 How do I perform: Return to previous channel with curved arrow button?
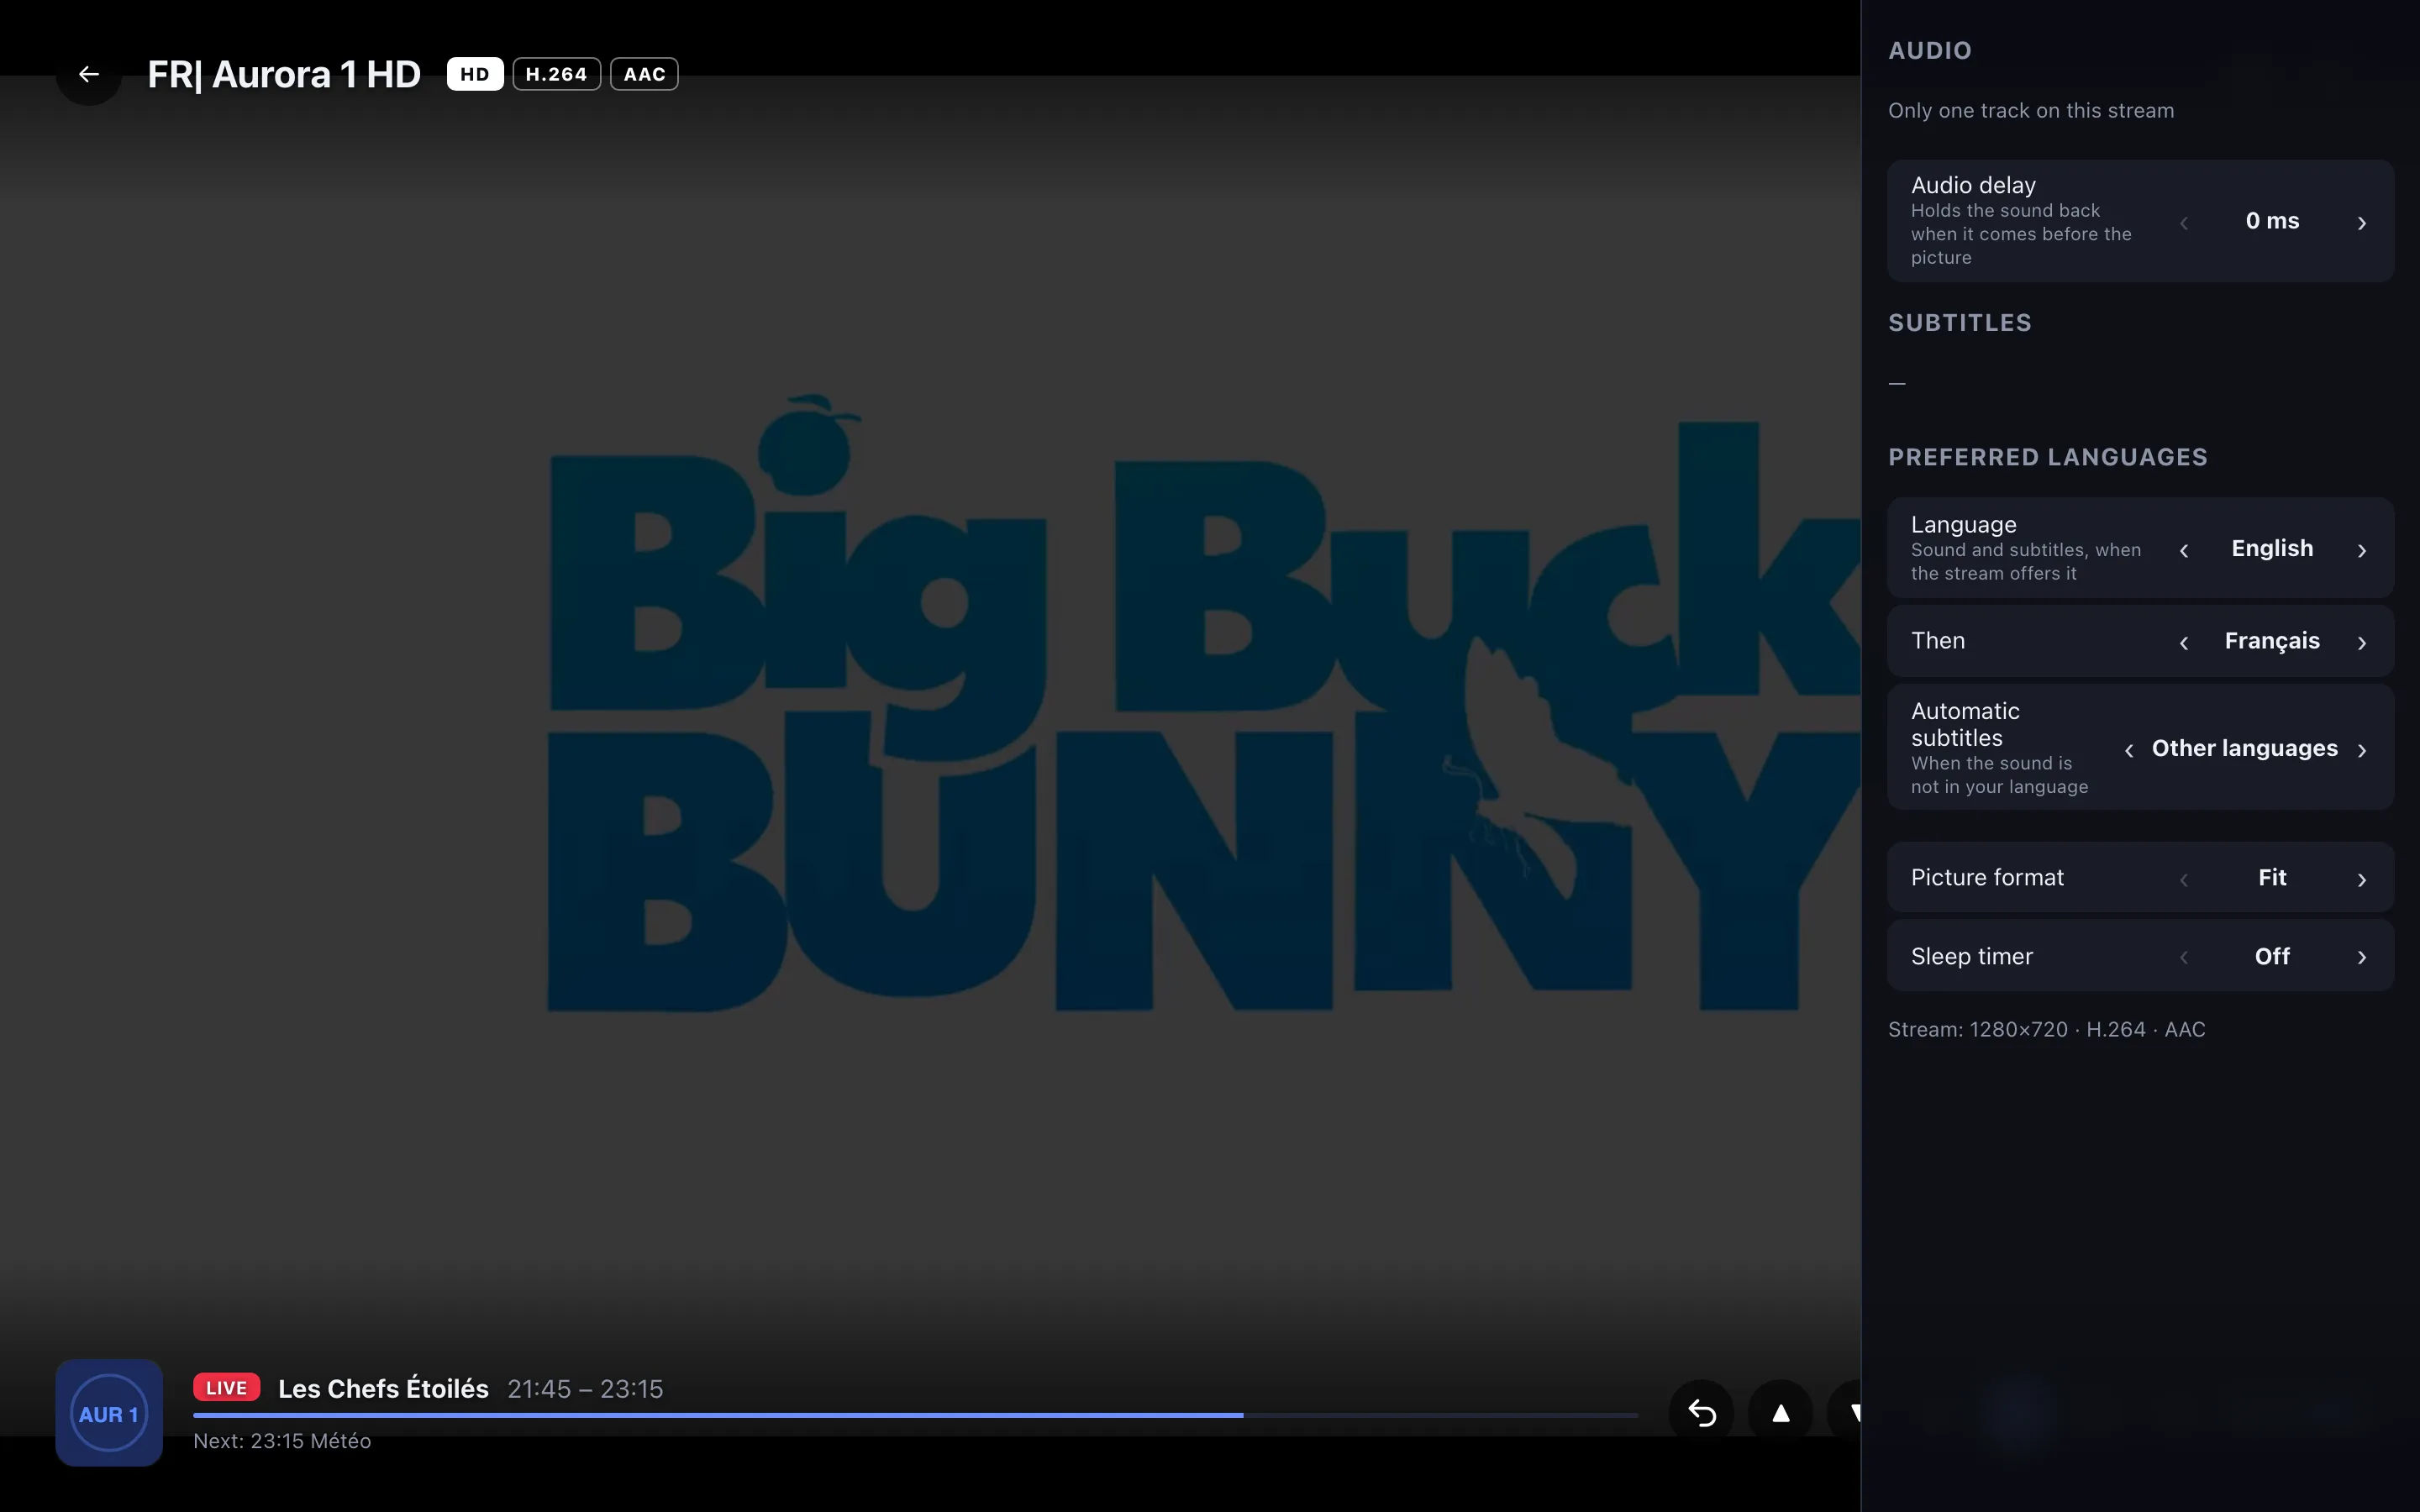1702,1413
